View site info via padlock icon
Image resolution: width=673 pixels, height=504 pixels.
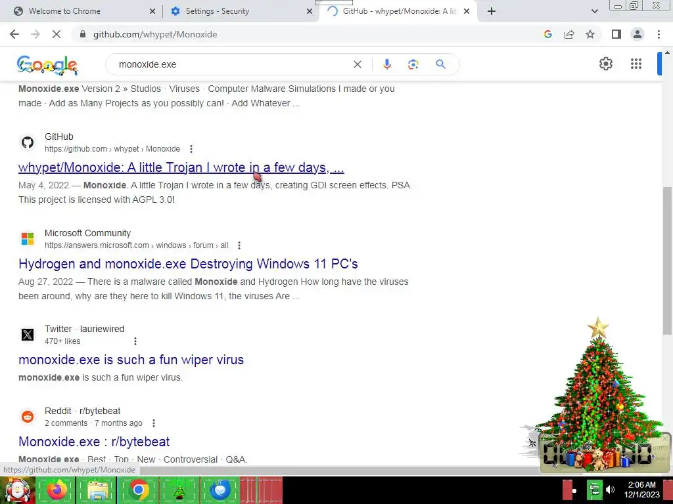pos(83,34)
